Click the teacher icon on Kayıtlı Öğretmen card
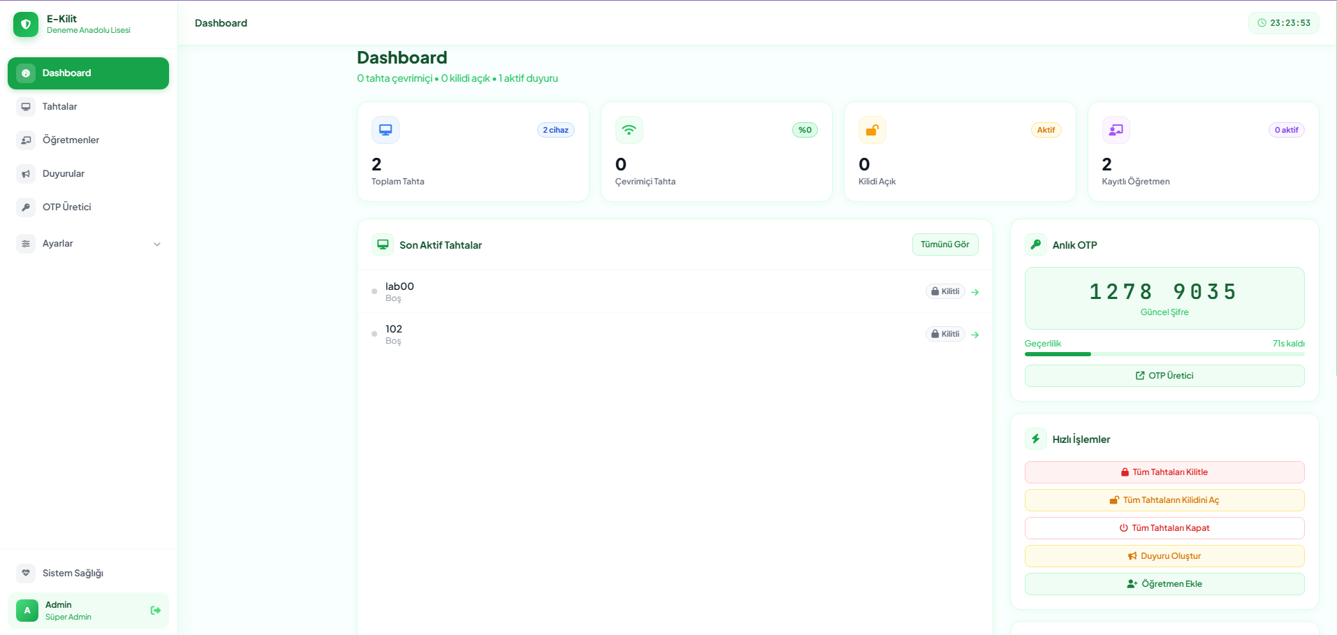The height and width of the screenshot is (635, 1337). 1116,130
